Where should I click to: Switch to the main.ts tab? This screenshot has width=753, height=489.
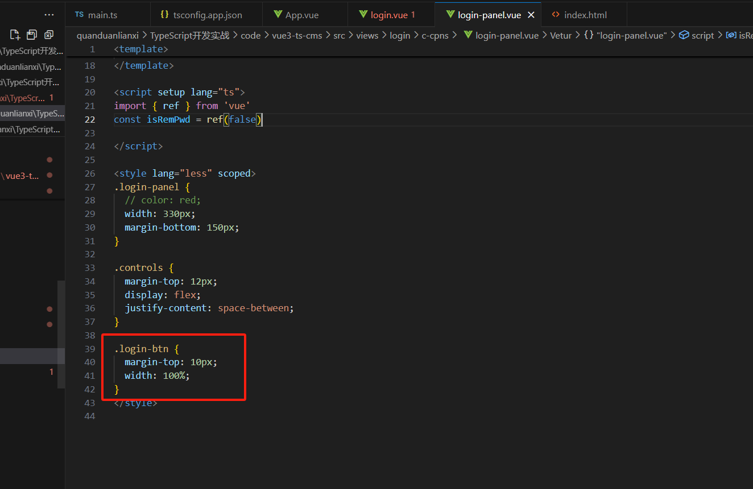108,15
